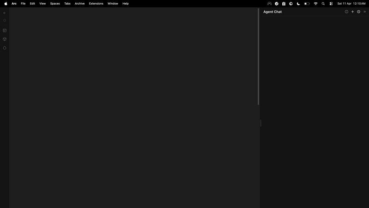Open the layout panel icon in sidebar
369x208 pixels.
pyautogui.click(x=5, y=31)
